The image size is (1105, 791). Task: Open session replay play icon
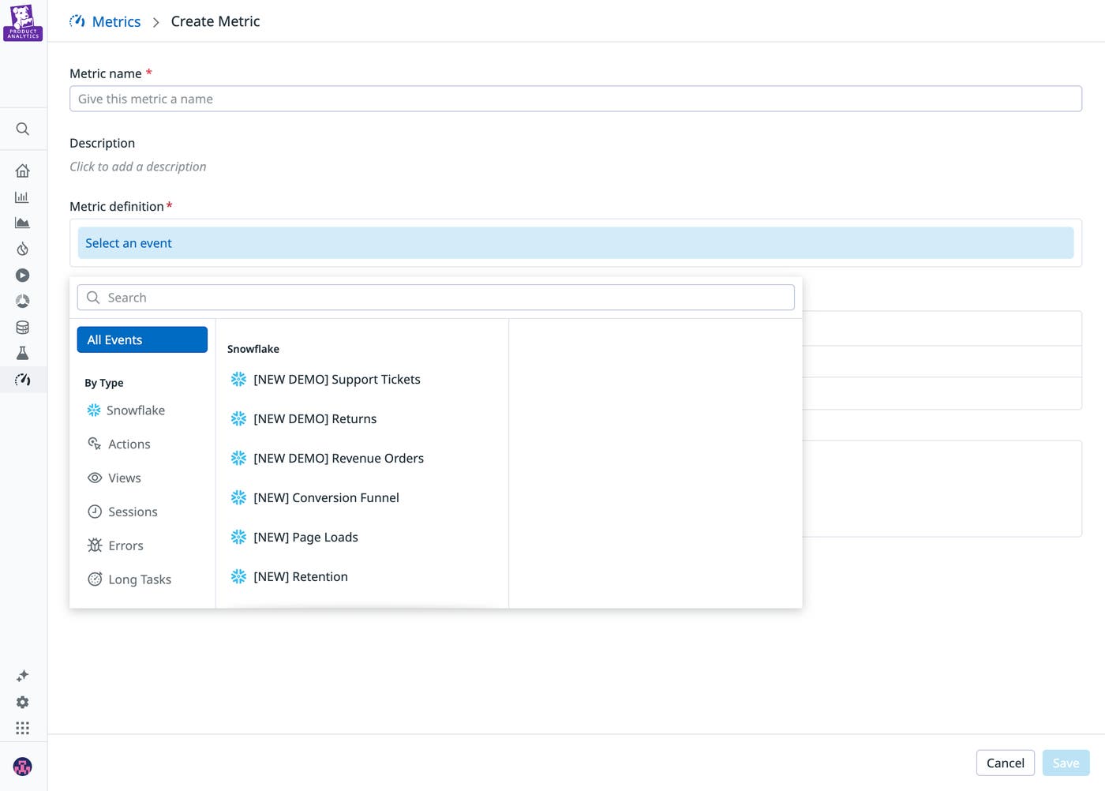[23, 275]
